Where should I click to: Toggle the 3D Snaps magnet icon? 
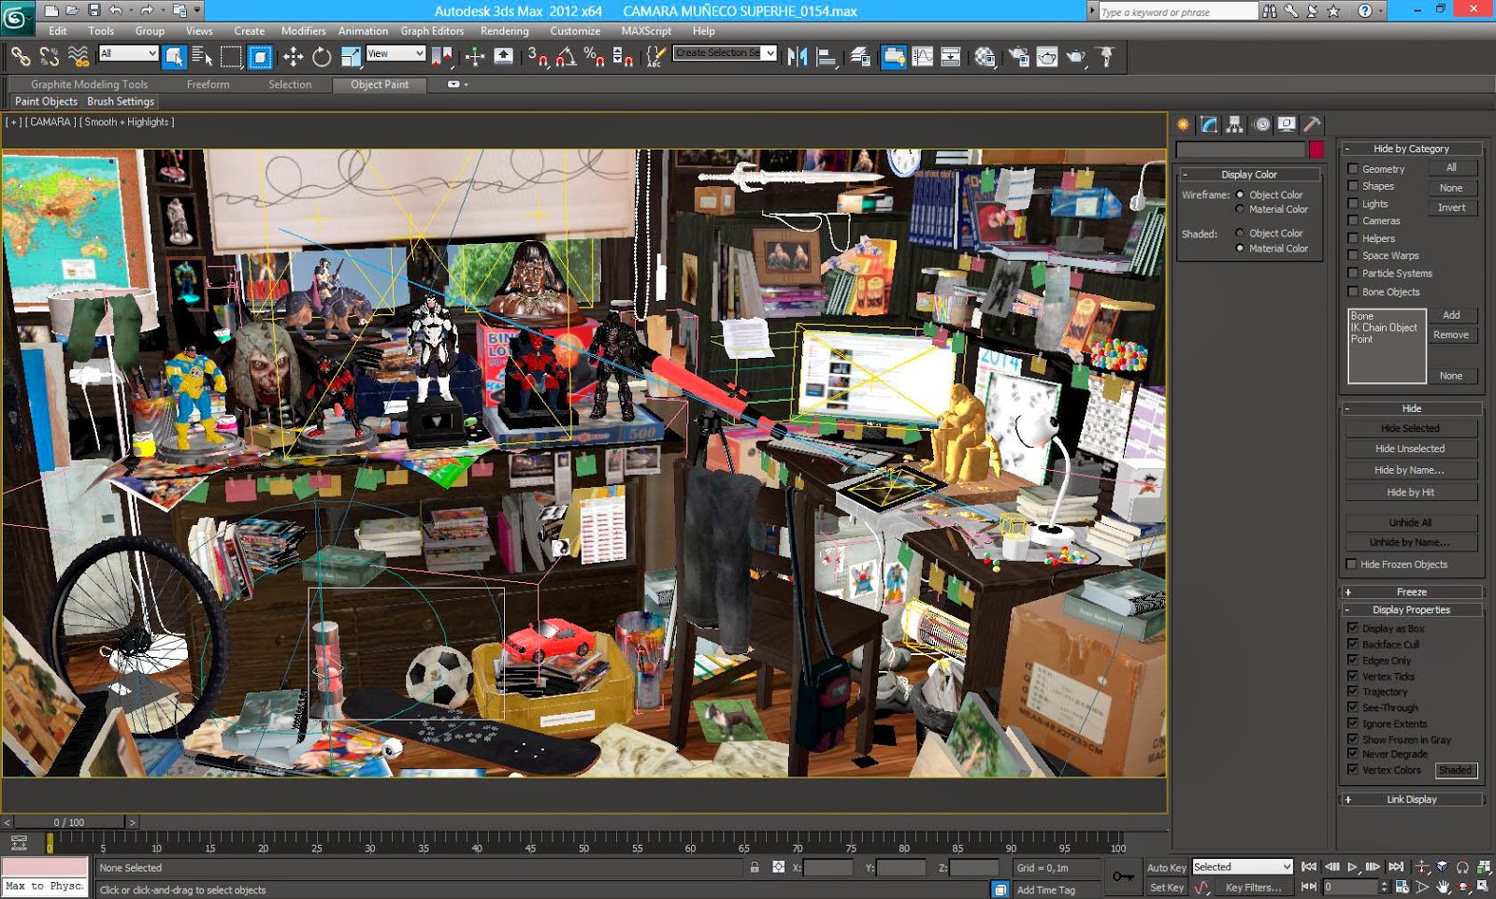[537, 57]
